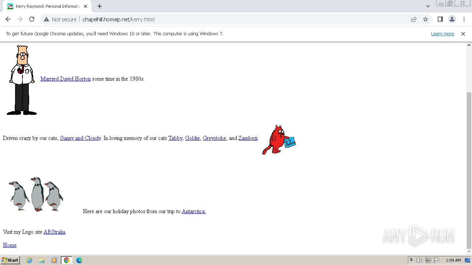The image size is (472, 265).
Task: Bookmark this tab with the star icon
Action: (x=426, y=19)
